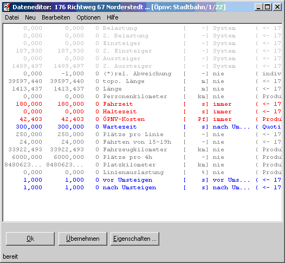Open the Hilfe menu
This screenshot has height=263, width=285.
tap(113, 17)
